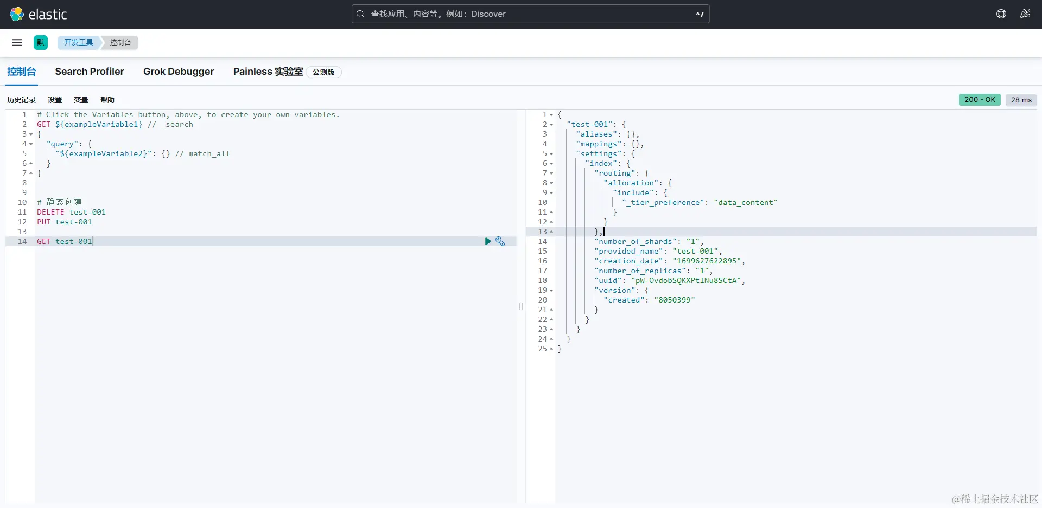Switch to Search Profiler tab

point(90,72)
